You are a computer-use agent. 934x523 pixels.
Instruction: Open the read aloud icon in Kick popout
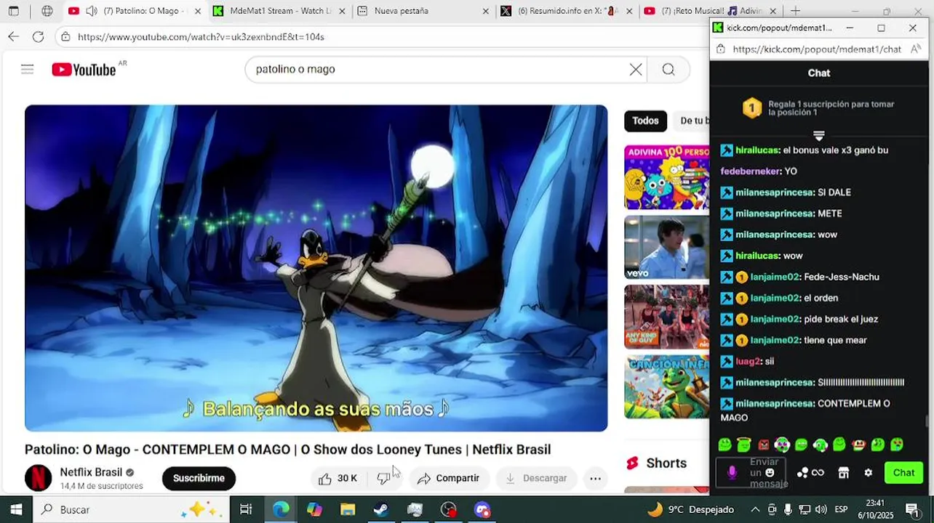[916, 49]
